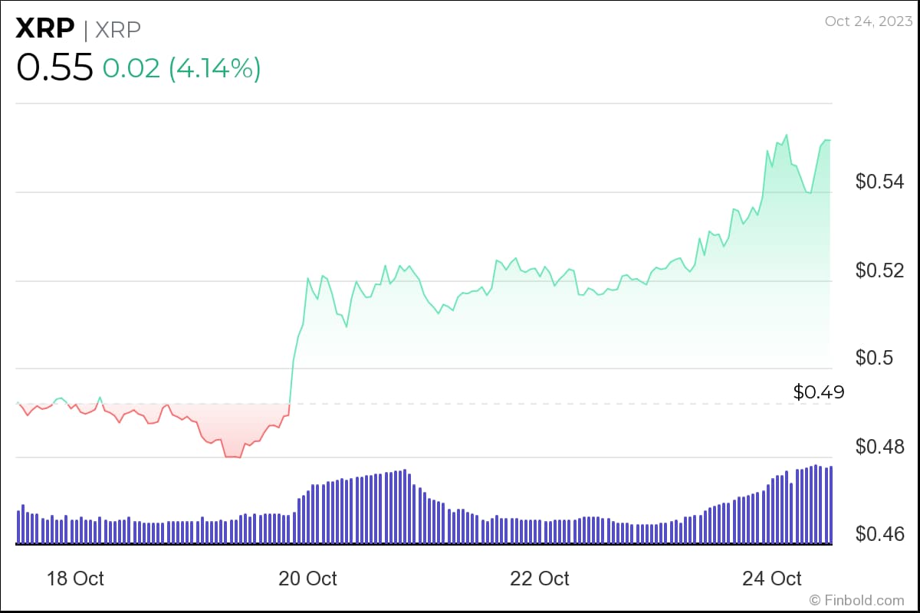Viewport: 920px width, 613px height.
Task: Click the dashed $0.49 baseline line
Action: pos(537,403)
